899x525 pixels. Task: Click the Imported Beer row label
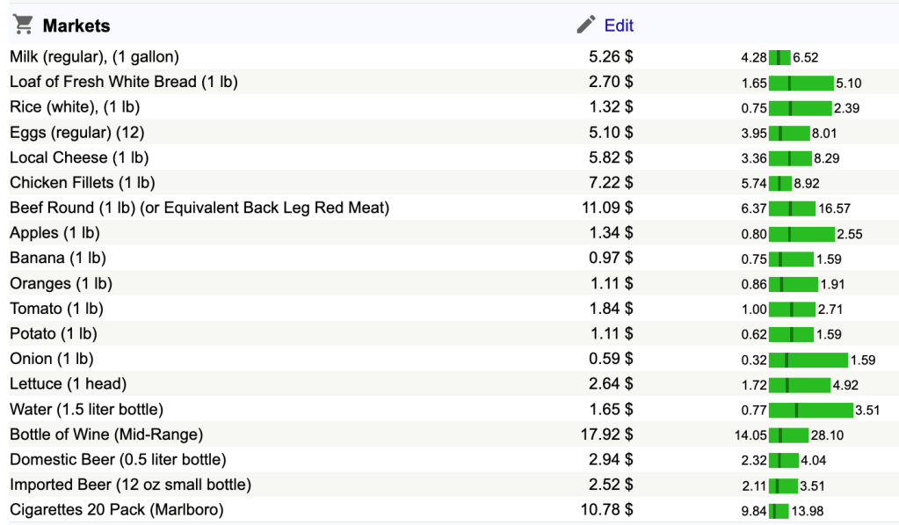point(130,485)
